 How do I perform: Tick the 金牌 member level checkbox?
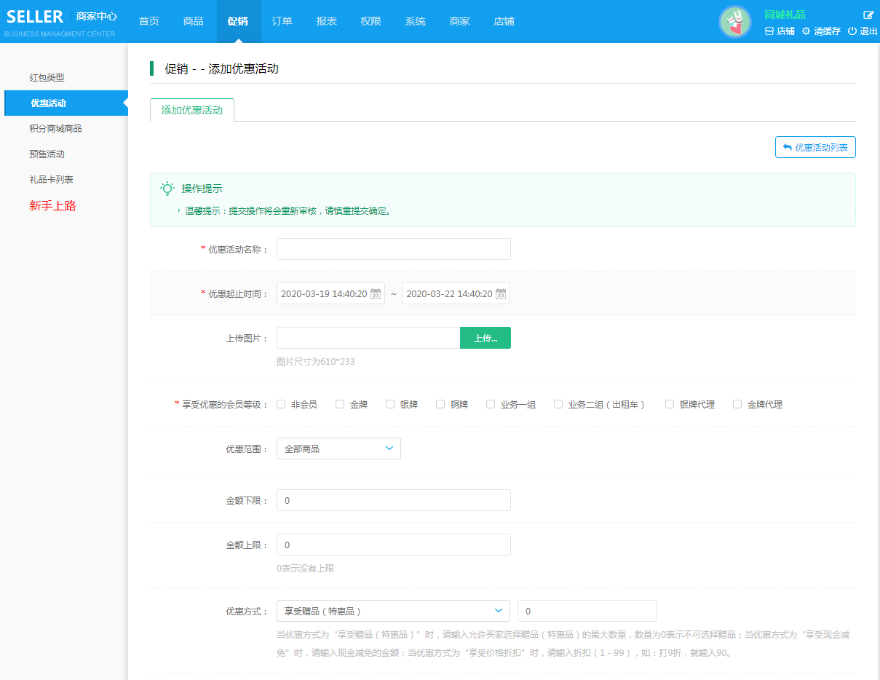pyautogui.click(x=340, y=404)
